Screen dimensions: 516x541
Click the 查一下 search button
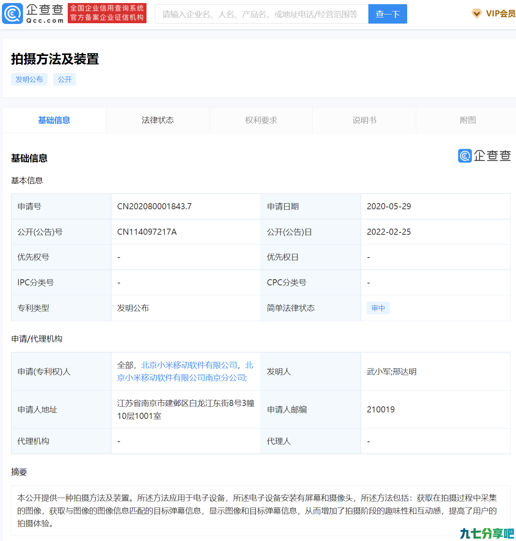(x=387, y=14)
